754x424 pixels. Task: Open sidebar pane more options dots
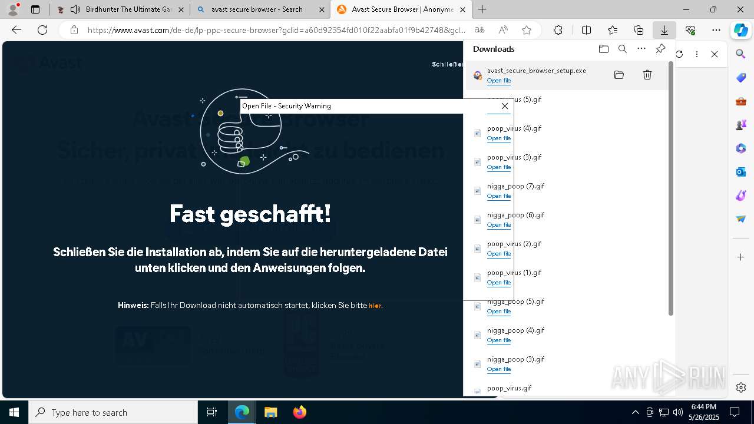pos(697,54)
